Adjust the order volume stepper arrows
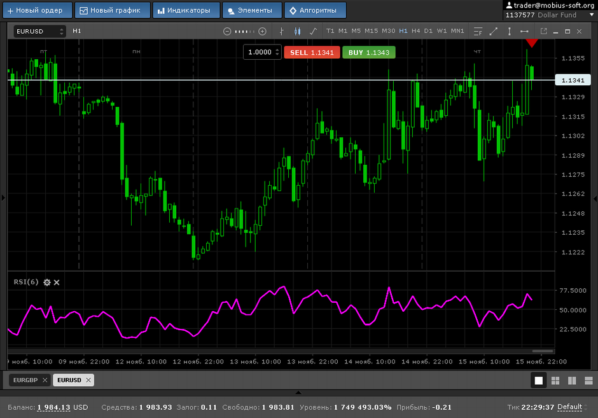Viewport: 598px width, 418px height. (277, 52)
